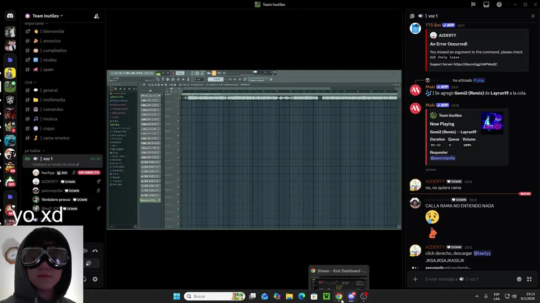Open the apps launcher icon in the message bar
The height and width of the screenshot is (303, 540).
click(x=529, y=279)
